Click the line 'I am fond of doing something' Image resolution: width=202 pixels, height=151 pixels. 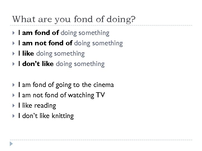[x=63, y=33]
